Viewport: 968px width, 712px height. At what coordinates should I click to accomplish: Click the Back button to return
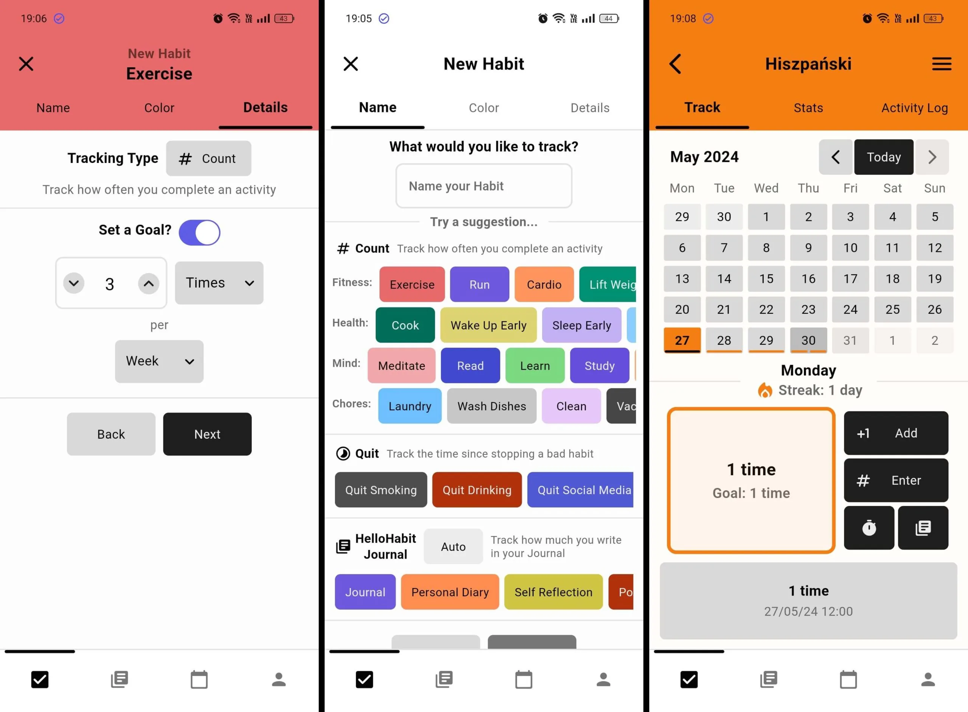tap(110, 433)
